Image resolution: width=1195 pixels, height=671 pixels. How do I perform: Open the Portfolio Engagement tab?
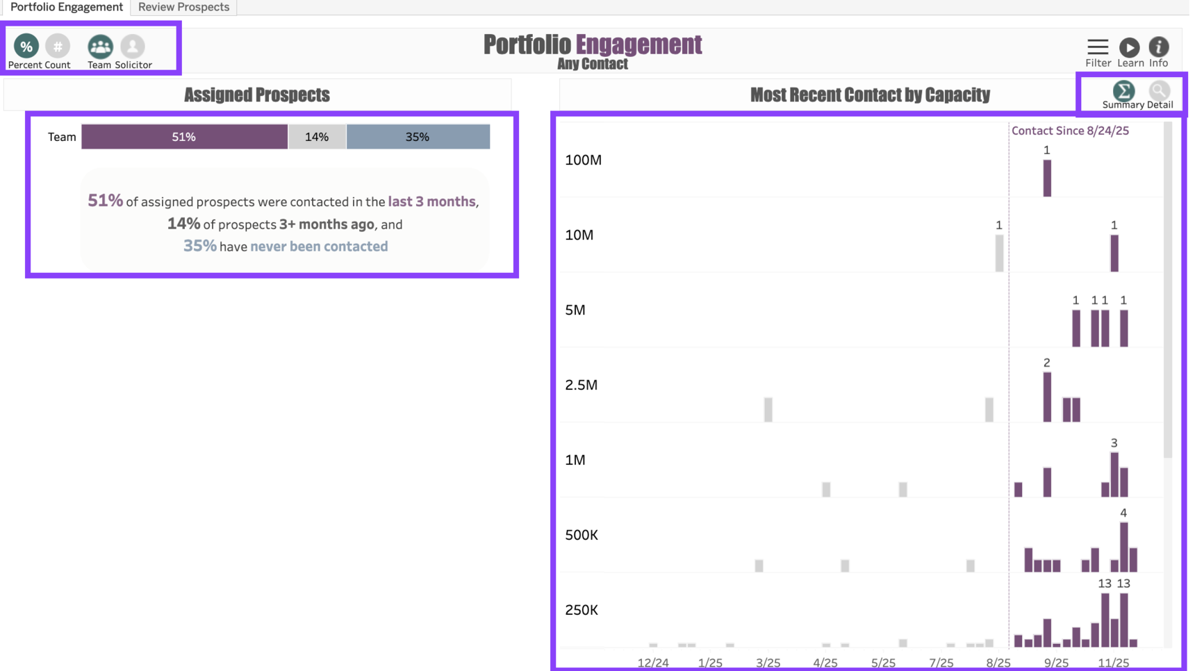tap(66, 7)
